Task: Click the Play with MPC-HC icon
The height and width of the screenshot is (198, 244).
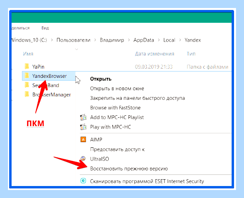Action: [83, 127]
